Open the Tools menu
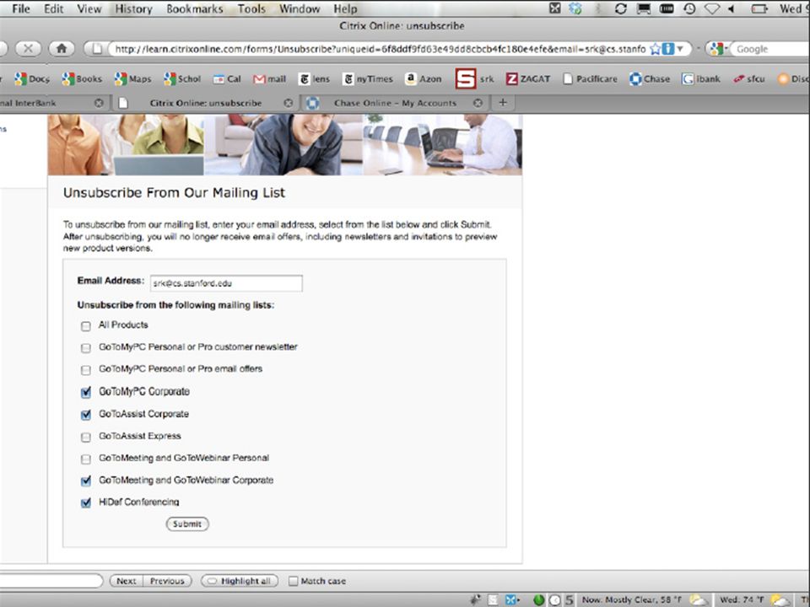Screen dimensions: 810x607 tap(251, 8)
